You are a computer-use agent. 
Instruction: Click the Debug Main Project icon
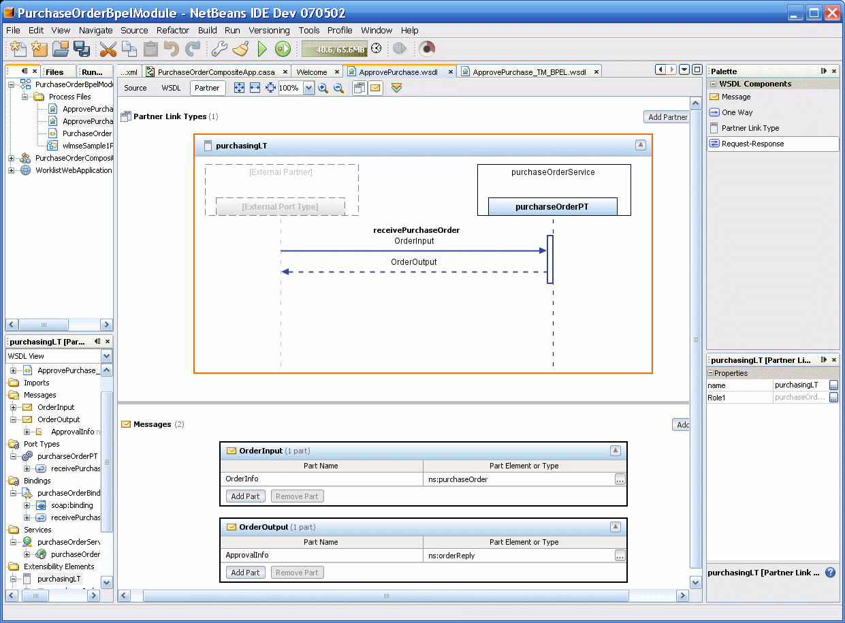(x=283, y=48)
